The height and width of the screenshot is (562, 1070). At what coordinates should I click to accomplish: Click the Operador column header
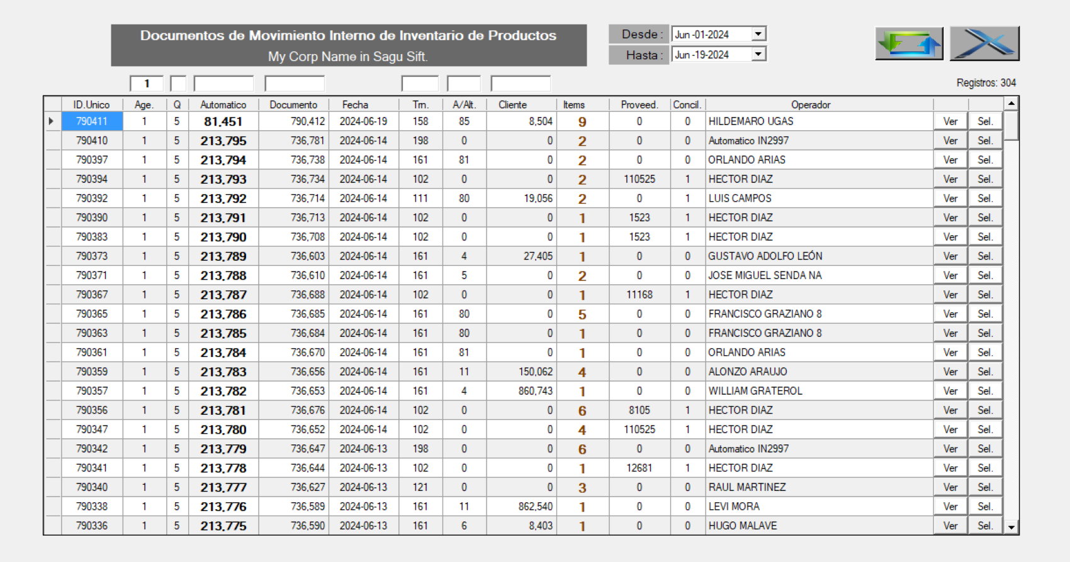pyautogui.click(x=810, y=105)
